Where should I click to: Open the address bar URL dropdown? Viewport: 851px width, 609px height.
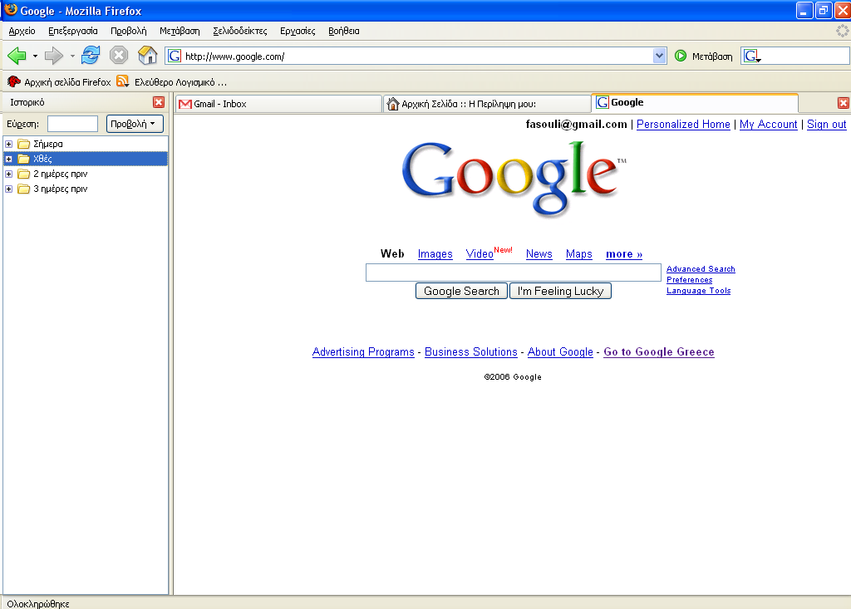pyautogui.click(x=659, y=56)
